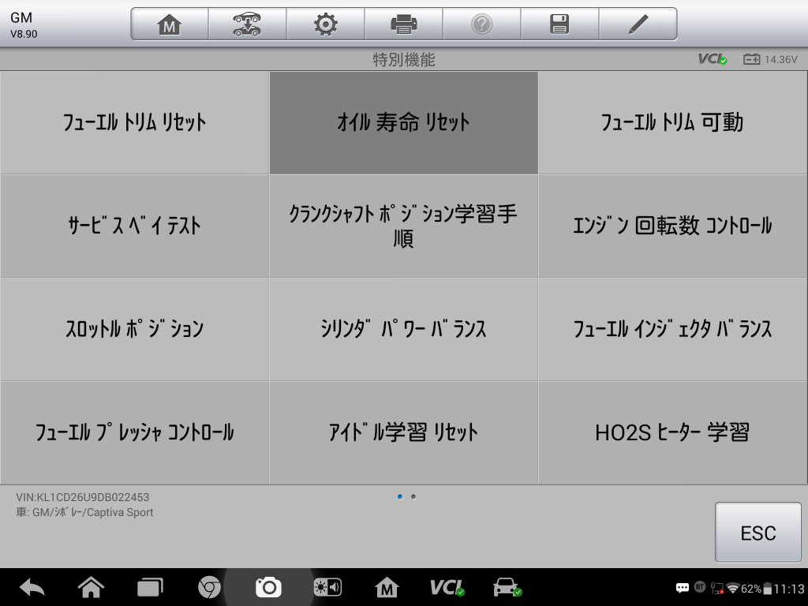Tap the car diagnostics icon in bottom bar
808x606 pixels.
[507, 587]
